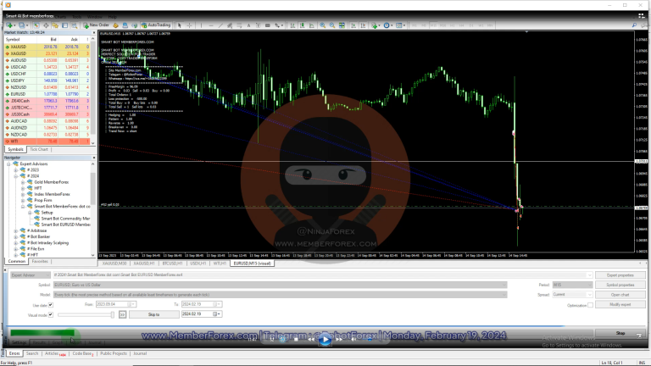Expand the # 2023 folder in Navigator

coord(16,169)
